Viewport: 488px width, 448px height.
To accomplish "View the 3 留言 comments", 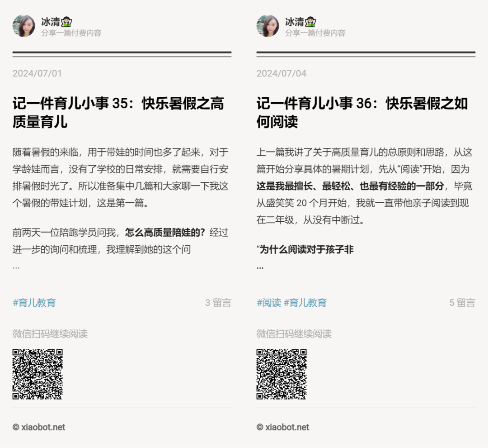I will (218, 303).
